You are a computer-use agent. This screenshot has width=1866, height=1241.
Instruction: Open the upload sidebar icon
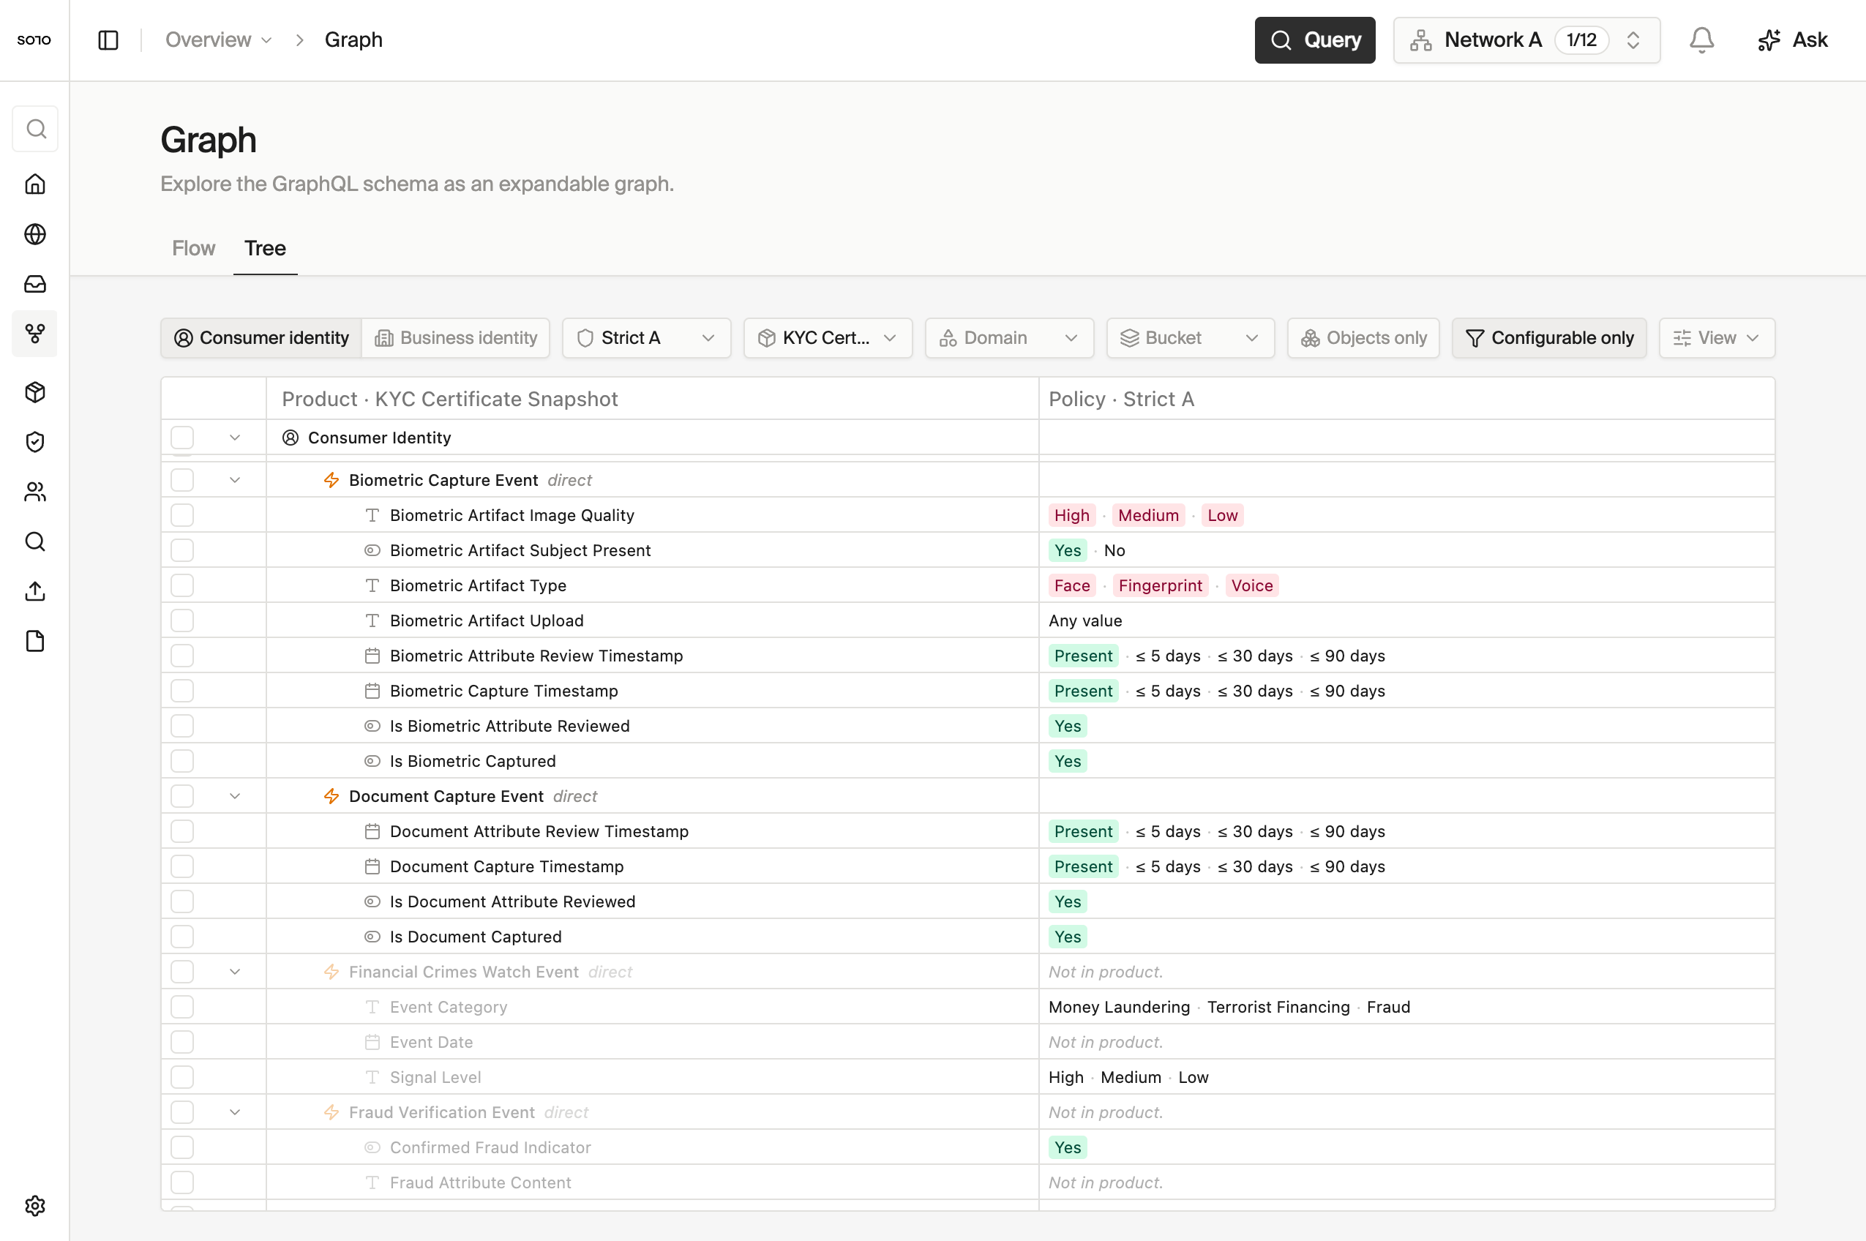[x=35, y=592]
